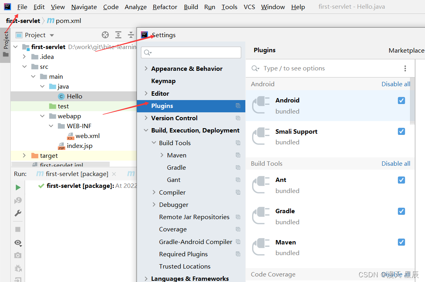
Task: Click the Maven plugin icon
Action: (261, 247)
